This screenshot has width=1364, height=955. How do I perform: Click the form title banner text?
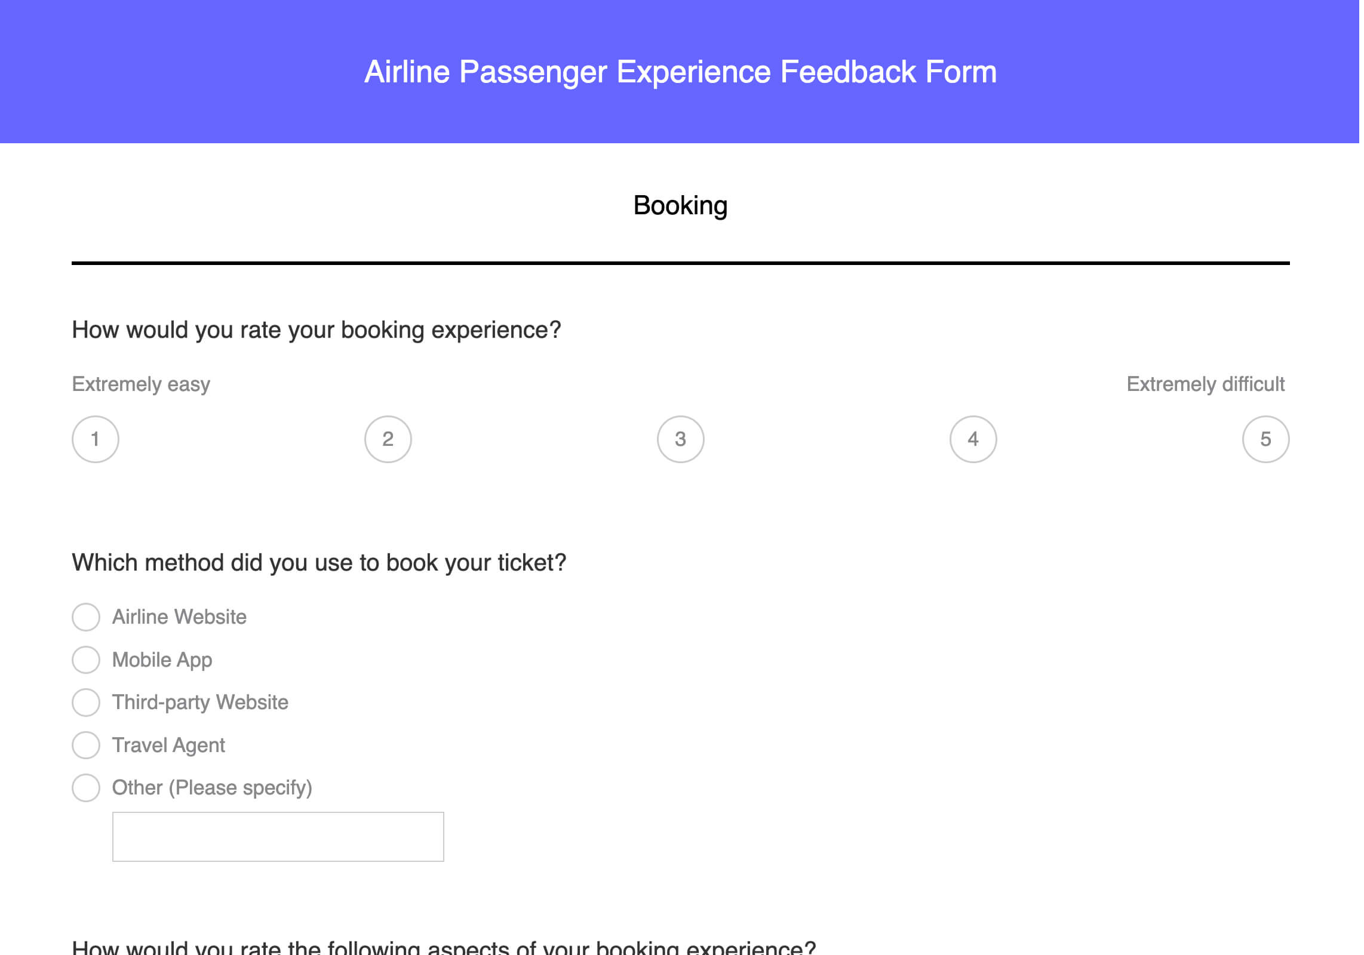tap(681, 72)
